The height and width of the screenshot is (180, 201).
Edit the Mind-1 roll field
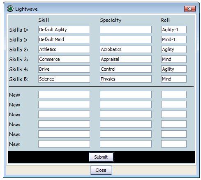[x=174, y=39]
